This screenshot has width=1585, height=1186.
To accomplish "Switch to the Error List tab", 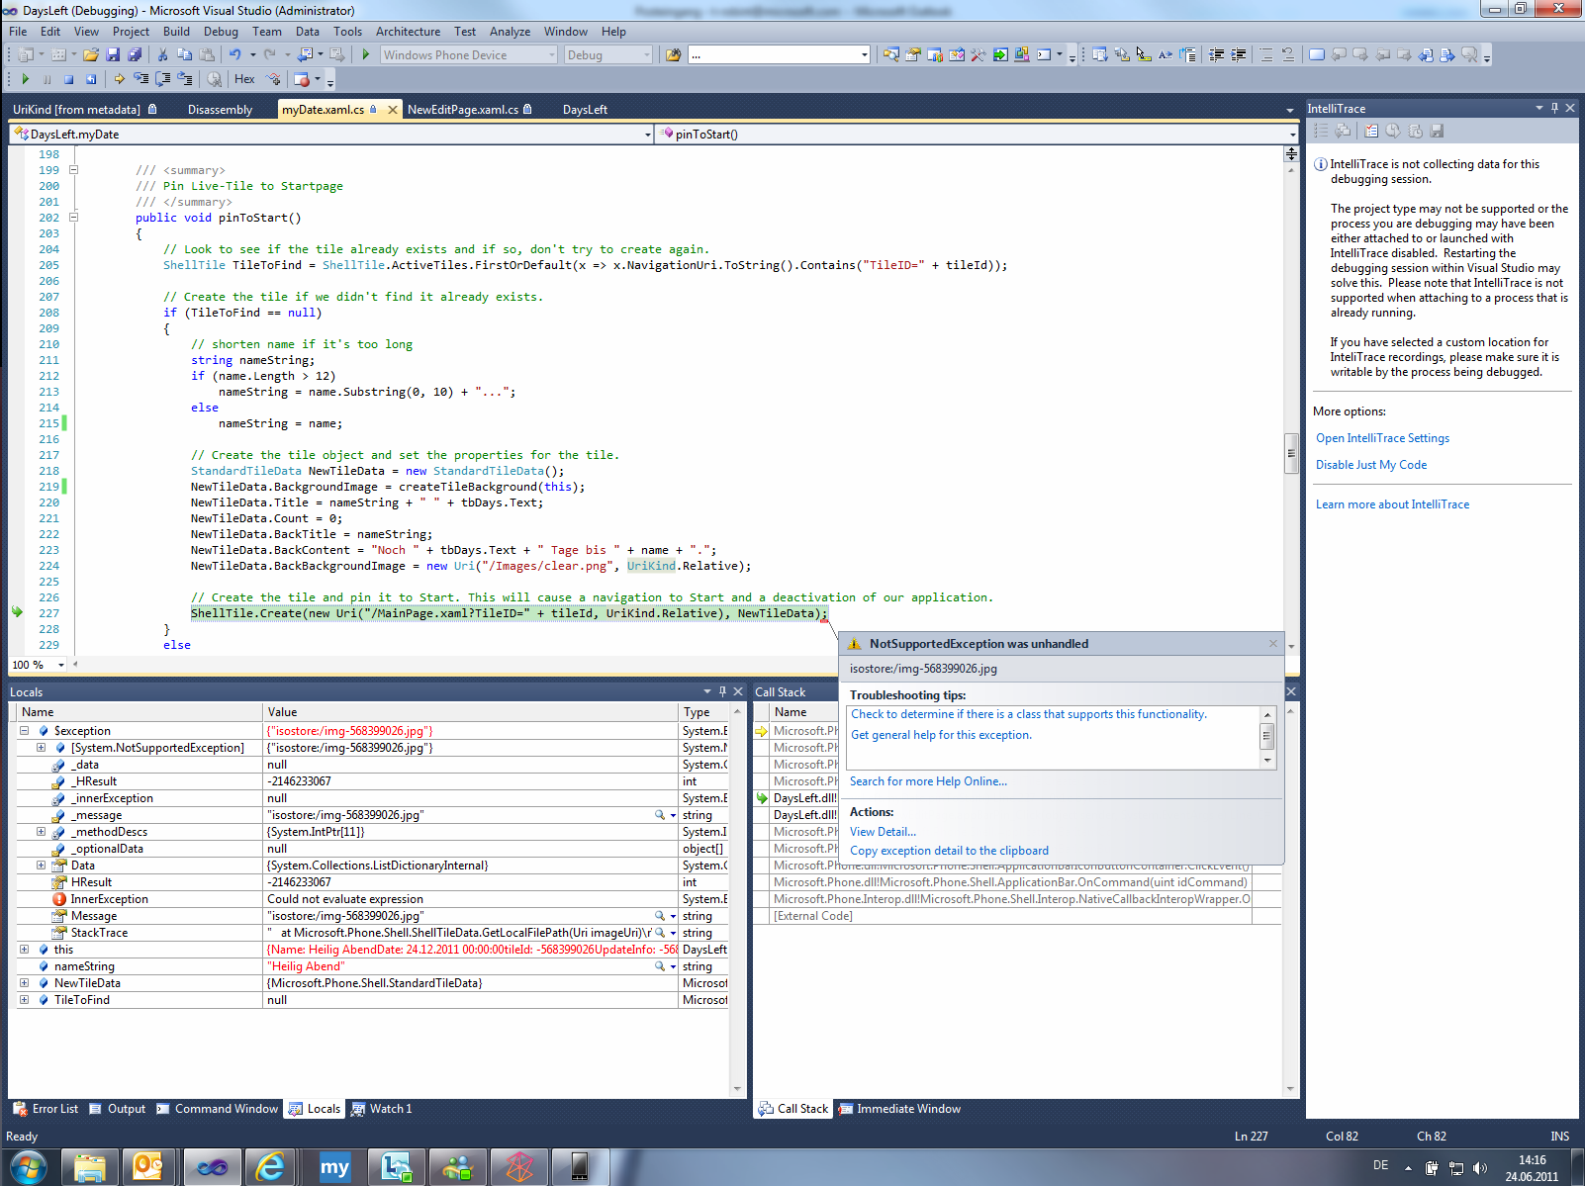I will point(47,1109).
